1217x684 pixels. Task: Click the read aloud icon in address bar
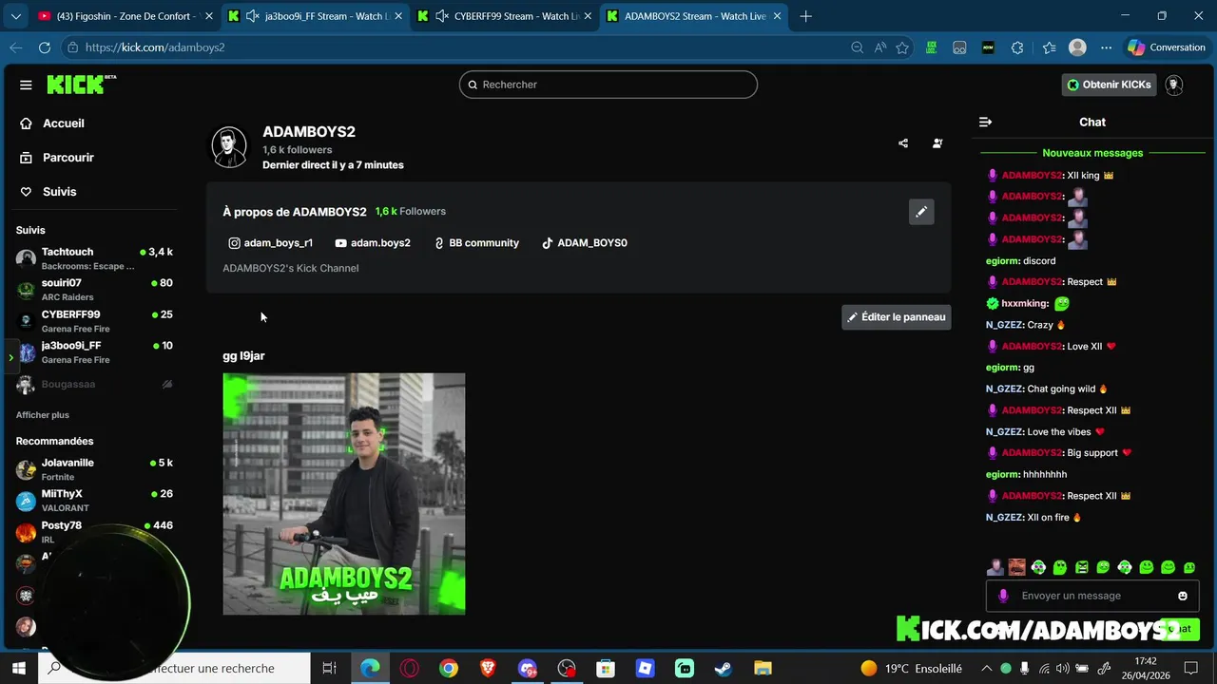pos(879,47)
